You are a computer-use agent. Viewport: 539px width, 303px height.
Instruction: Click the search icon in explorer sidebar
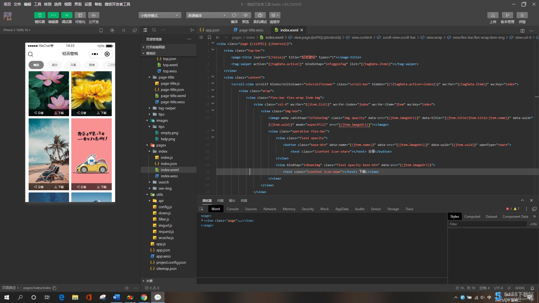pyautogui.click(x=154, y=30)
